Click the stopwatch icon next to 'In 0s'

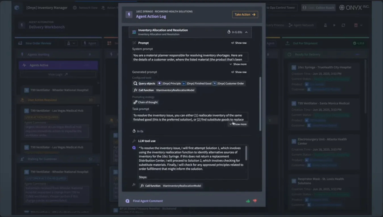[134, 131]
